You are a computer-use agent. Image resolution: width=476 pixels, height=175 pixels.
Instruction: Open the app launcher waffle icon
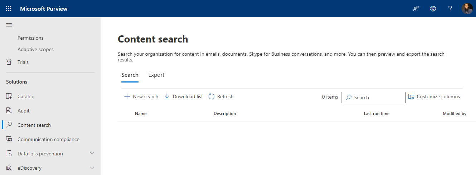coord(9,9)
